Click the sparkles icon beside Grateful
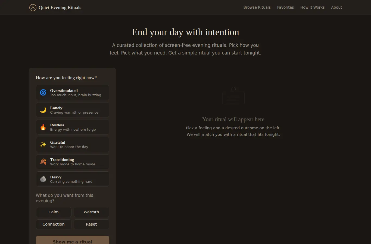 [43, 145]
